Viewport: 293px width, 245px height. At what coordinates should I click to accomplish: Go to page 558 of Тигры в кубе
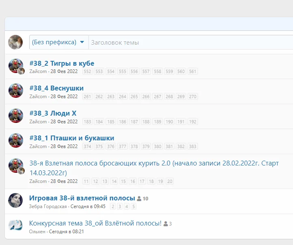(x=157, y=71)
